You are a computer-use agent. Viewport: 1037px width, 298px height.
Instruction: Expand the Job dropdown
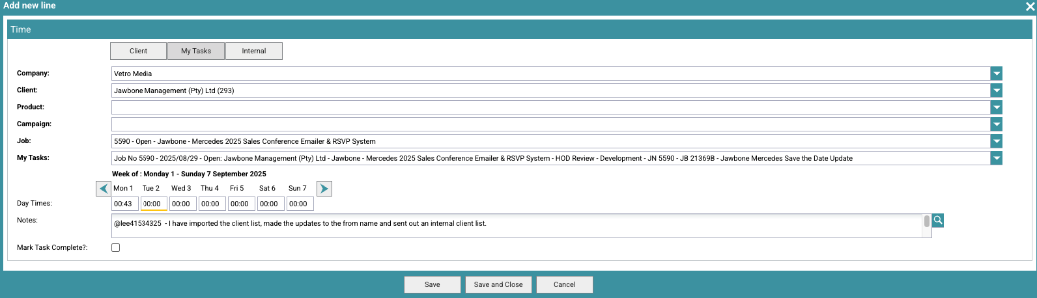pyautogui.click(x=996, y=141)
